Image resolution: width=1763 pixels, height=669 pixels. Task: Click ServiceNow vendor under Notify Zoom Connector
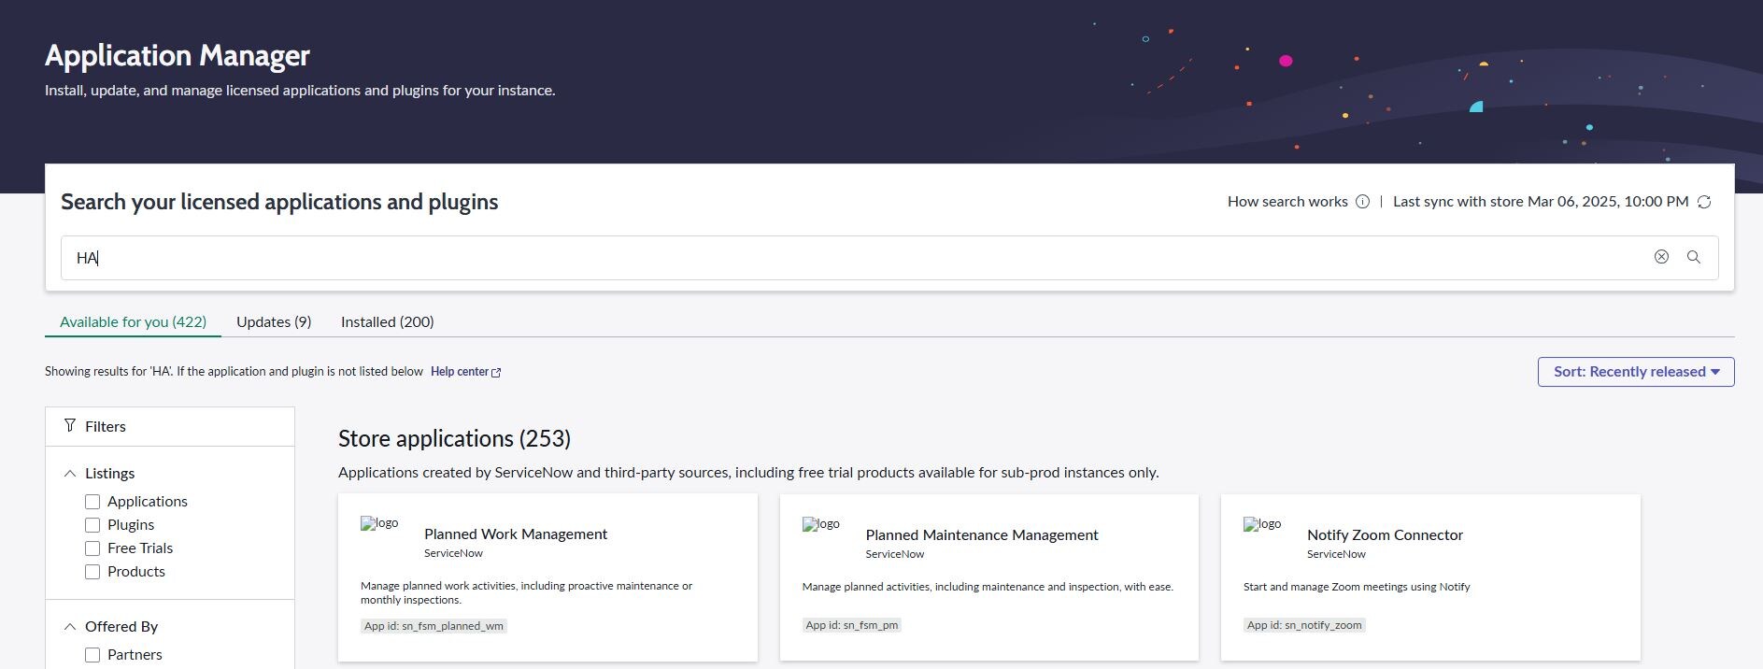[x=1336, y=554]
